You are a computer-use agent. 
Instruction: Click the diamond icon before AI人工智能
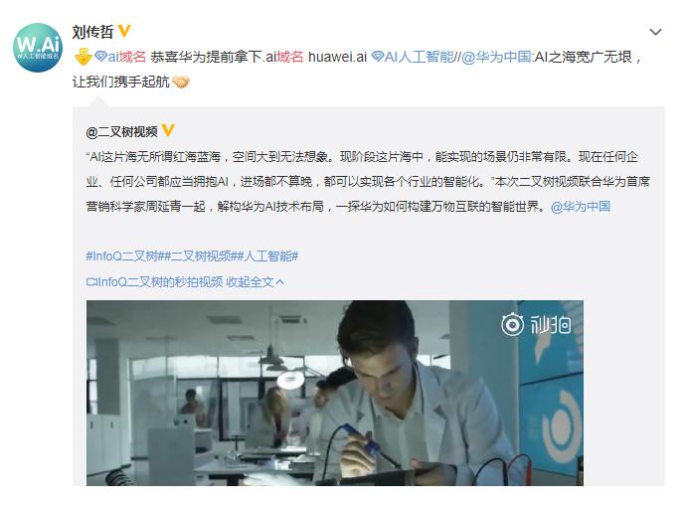click(x=377, y=57)
